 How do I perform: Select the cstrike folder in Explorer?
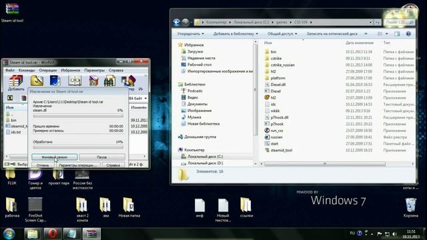coord(276,58)
